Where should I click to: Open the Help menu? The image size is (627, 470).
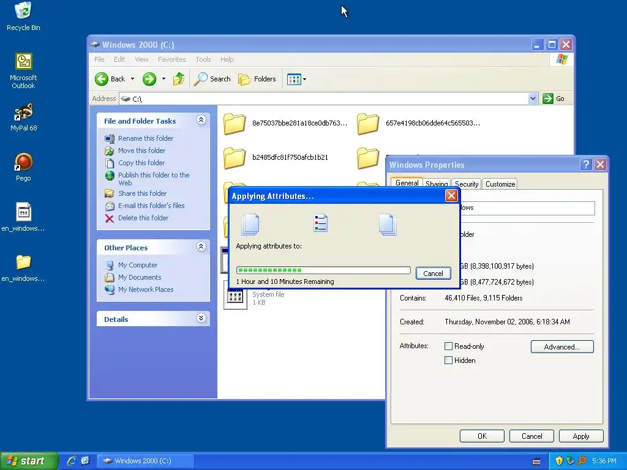[227, 59]
